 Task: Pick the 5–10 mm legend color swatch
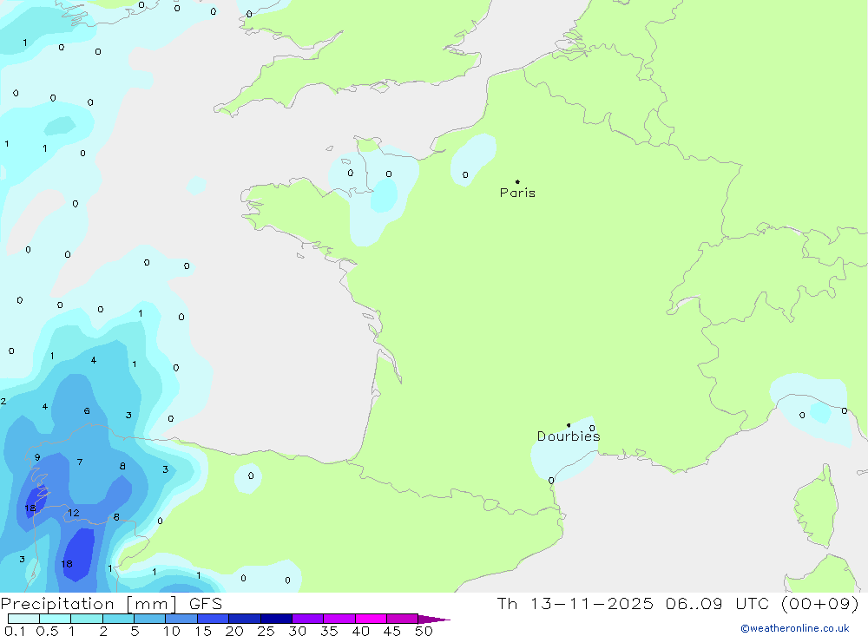click(150, 619)
